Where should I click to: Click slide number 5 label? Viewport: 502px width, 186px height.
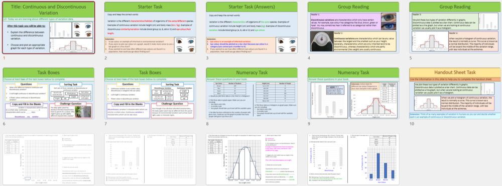pyautogui.click(x=411, y=58)
